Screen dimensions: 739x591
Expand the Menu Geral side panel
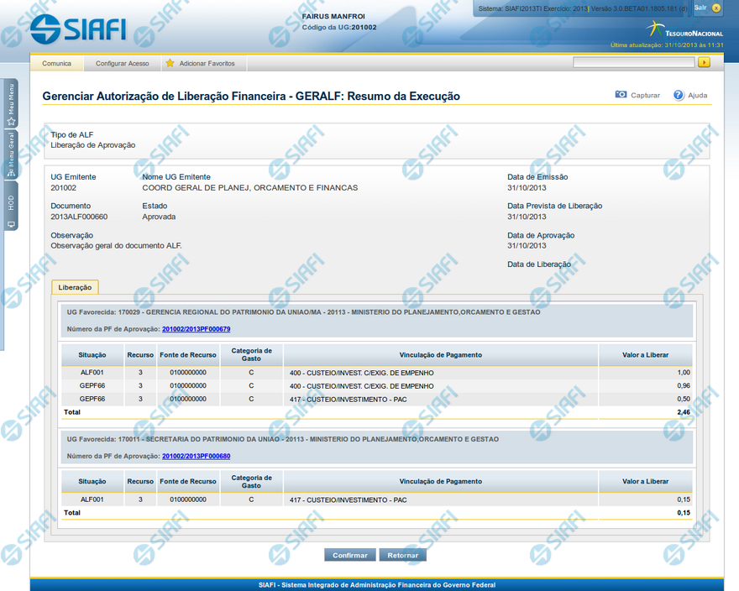pos(11,154)
